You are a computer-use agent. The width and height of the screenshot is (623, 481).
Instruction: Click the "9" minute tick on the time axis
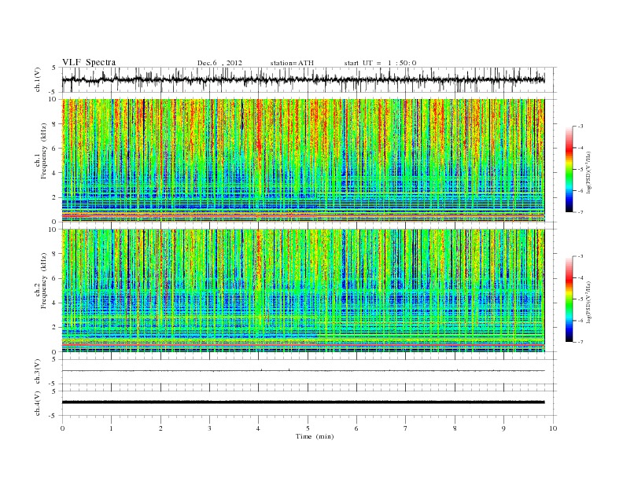point(503,428)
